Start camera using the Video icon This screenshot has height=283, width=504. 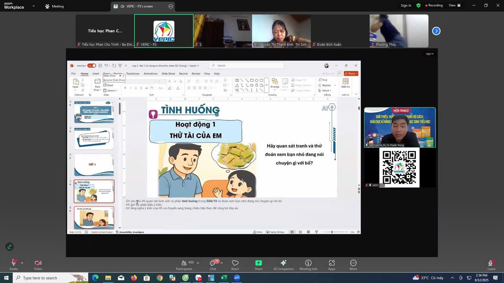pos(38,263)
